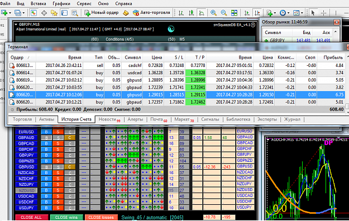Click the highlighted T/P value 1.29115
The image size is (349, 221).
point(195,95)
